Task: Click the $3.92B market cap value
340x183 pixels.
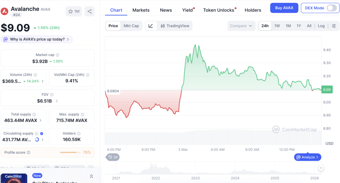Action: pyautogui.click(x=40, y=61)
